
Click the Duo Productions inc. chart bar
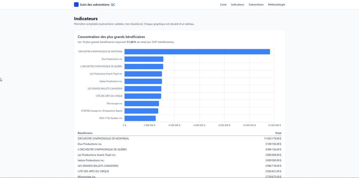(144, 59)
